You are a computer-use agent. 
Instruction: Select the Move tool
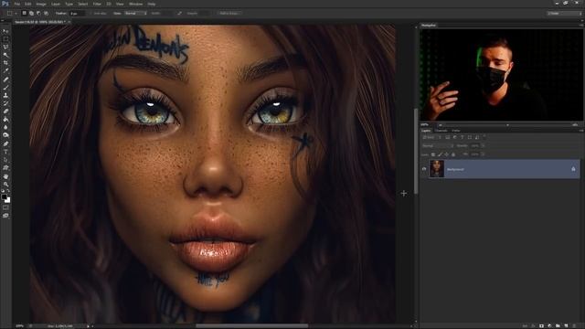5,31
